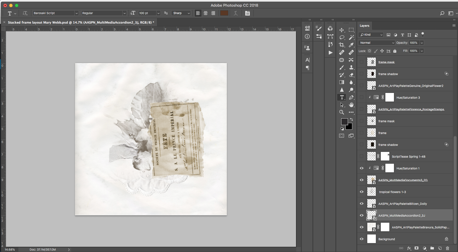Open the anti-aliasing Sharp dropdown
The height and width of the screenshot is (252, 458).
(181, 13)
